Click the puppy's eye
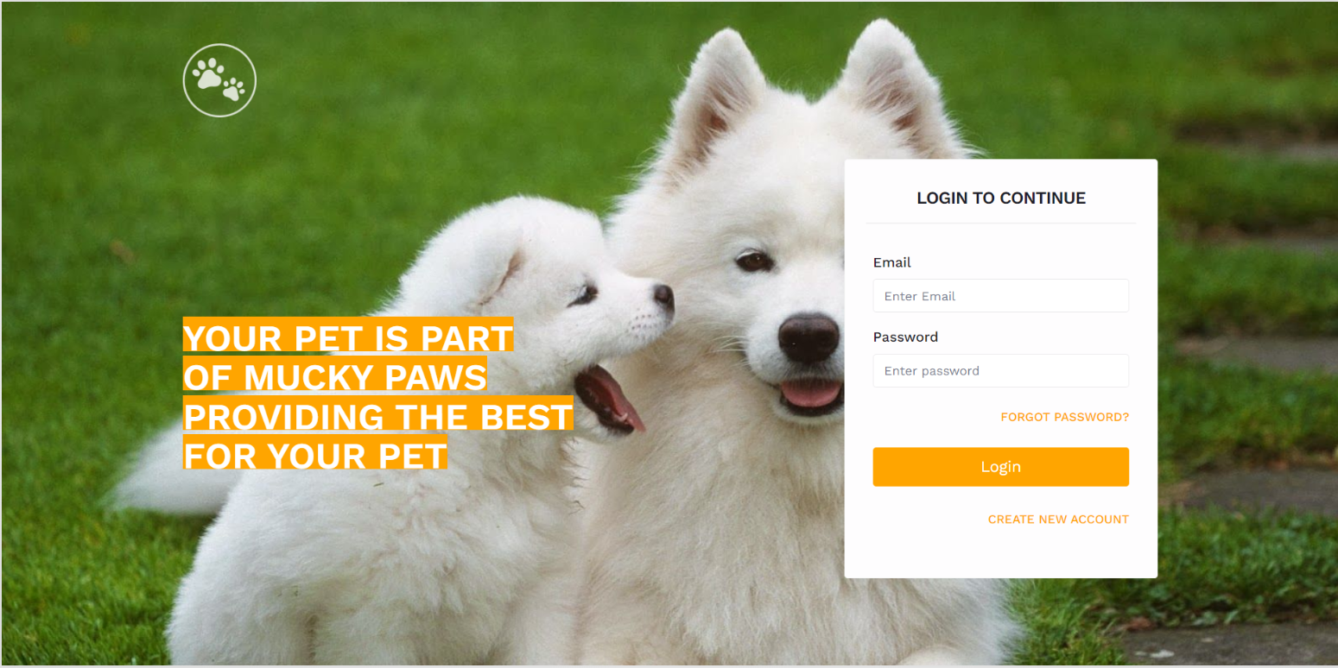The image size is (1338, 668). click(x=585, y=295)
